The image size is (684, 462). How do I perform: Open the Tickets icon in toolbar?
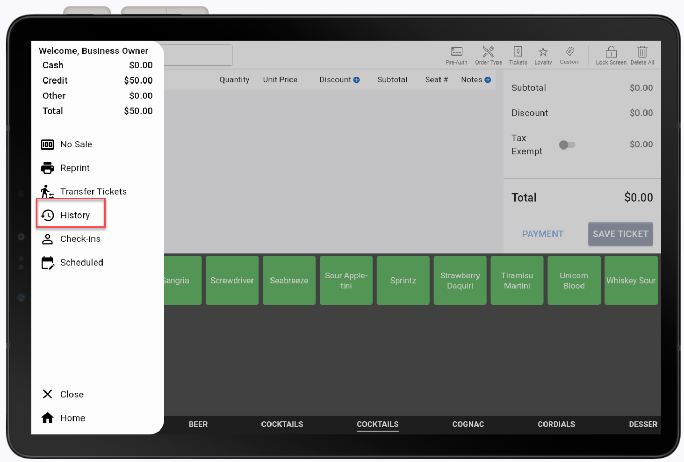[518, 52]
